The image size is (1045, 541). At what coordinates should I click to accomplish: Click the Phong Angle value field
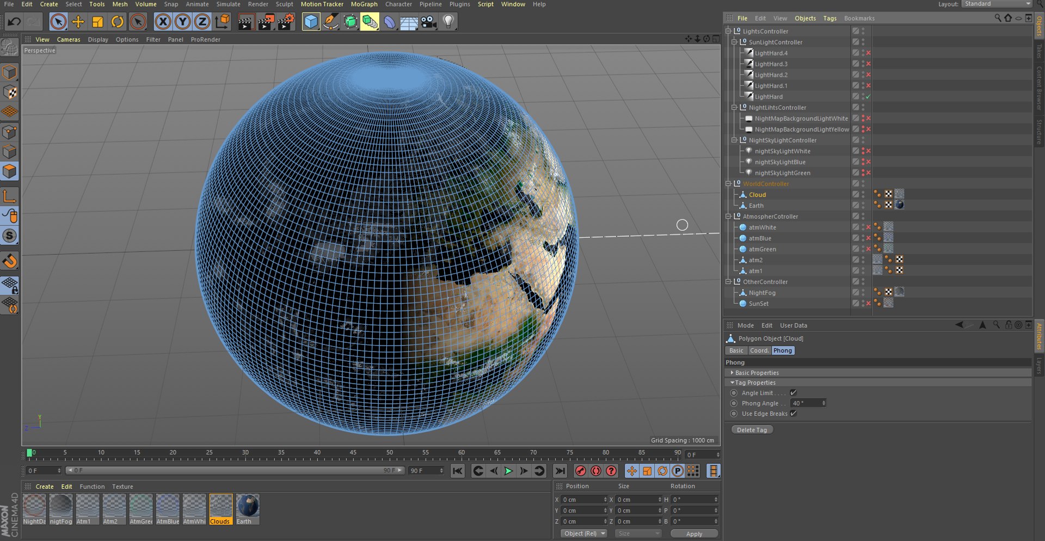808,403
